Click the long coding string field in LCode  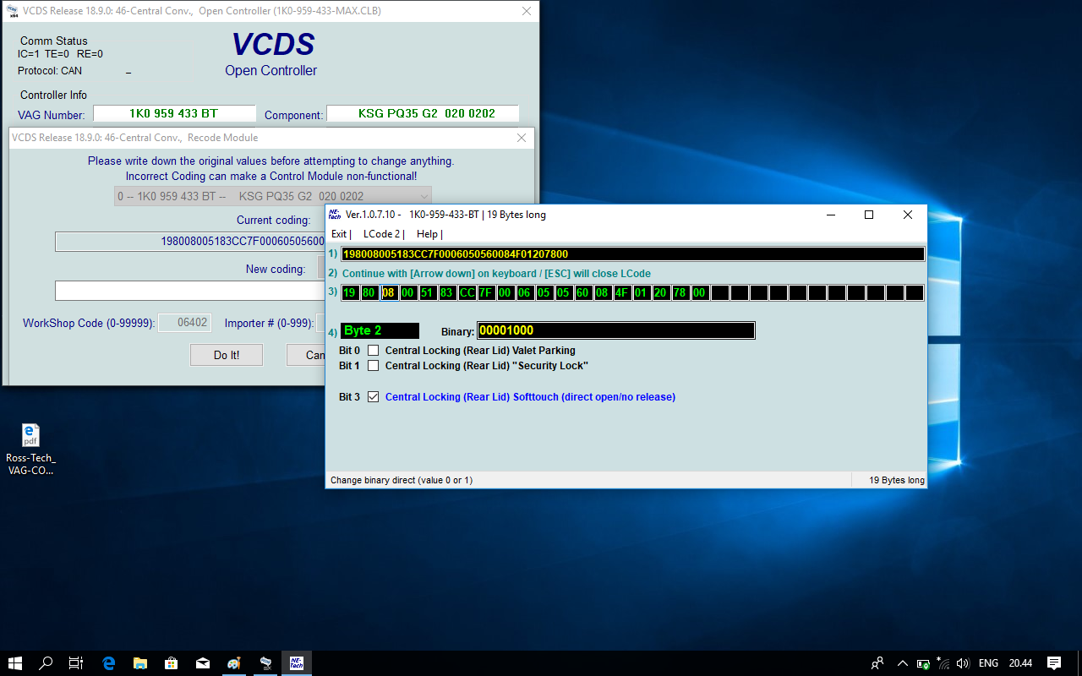(633, 253)
